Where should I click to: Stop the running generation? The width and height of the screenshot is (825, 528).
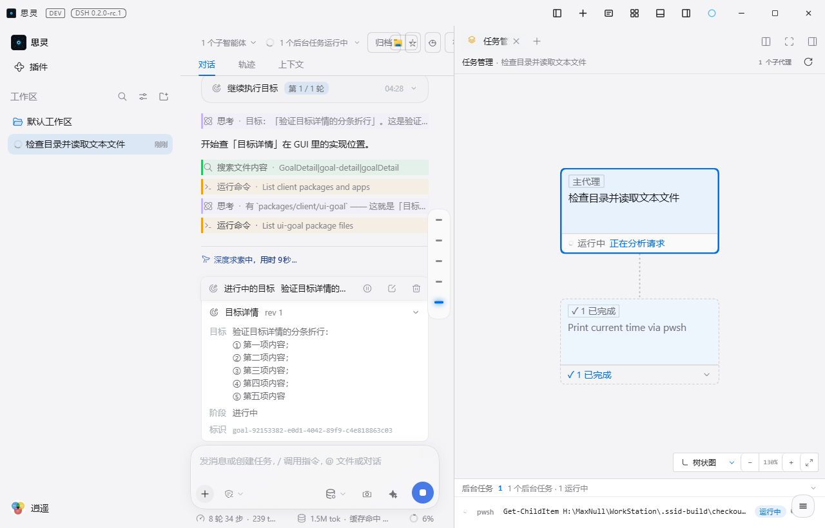click(x=423, y=493)
